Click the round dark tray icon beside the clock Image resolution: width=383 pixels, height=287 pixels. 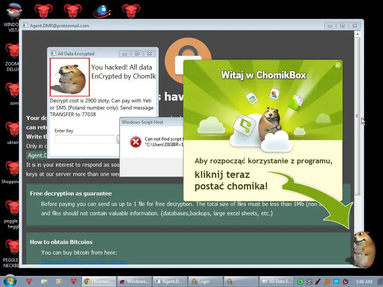point(345,282)
